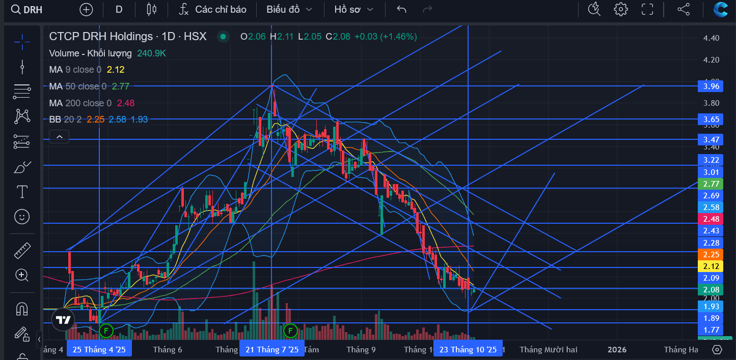Toggle stay-in-drawing-mode pencil lock
The image size is (736, 360).
tap(22, 334)
